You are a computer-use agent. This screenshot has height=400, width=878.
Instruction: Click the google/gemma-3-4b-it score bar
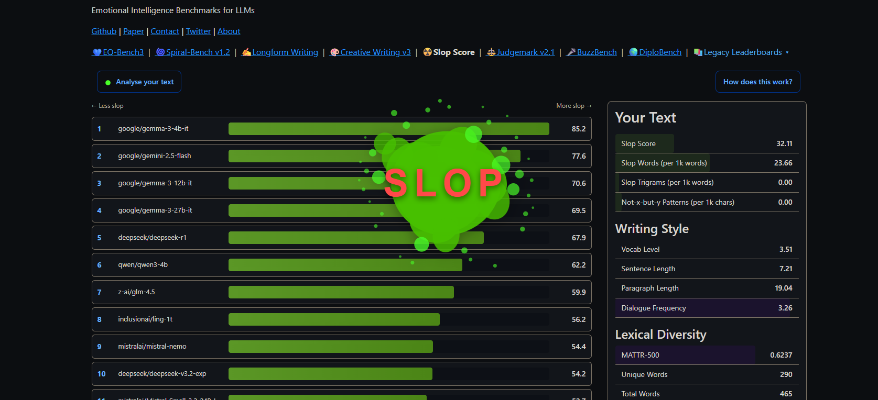point(389,129)
